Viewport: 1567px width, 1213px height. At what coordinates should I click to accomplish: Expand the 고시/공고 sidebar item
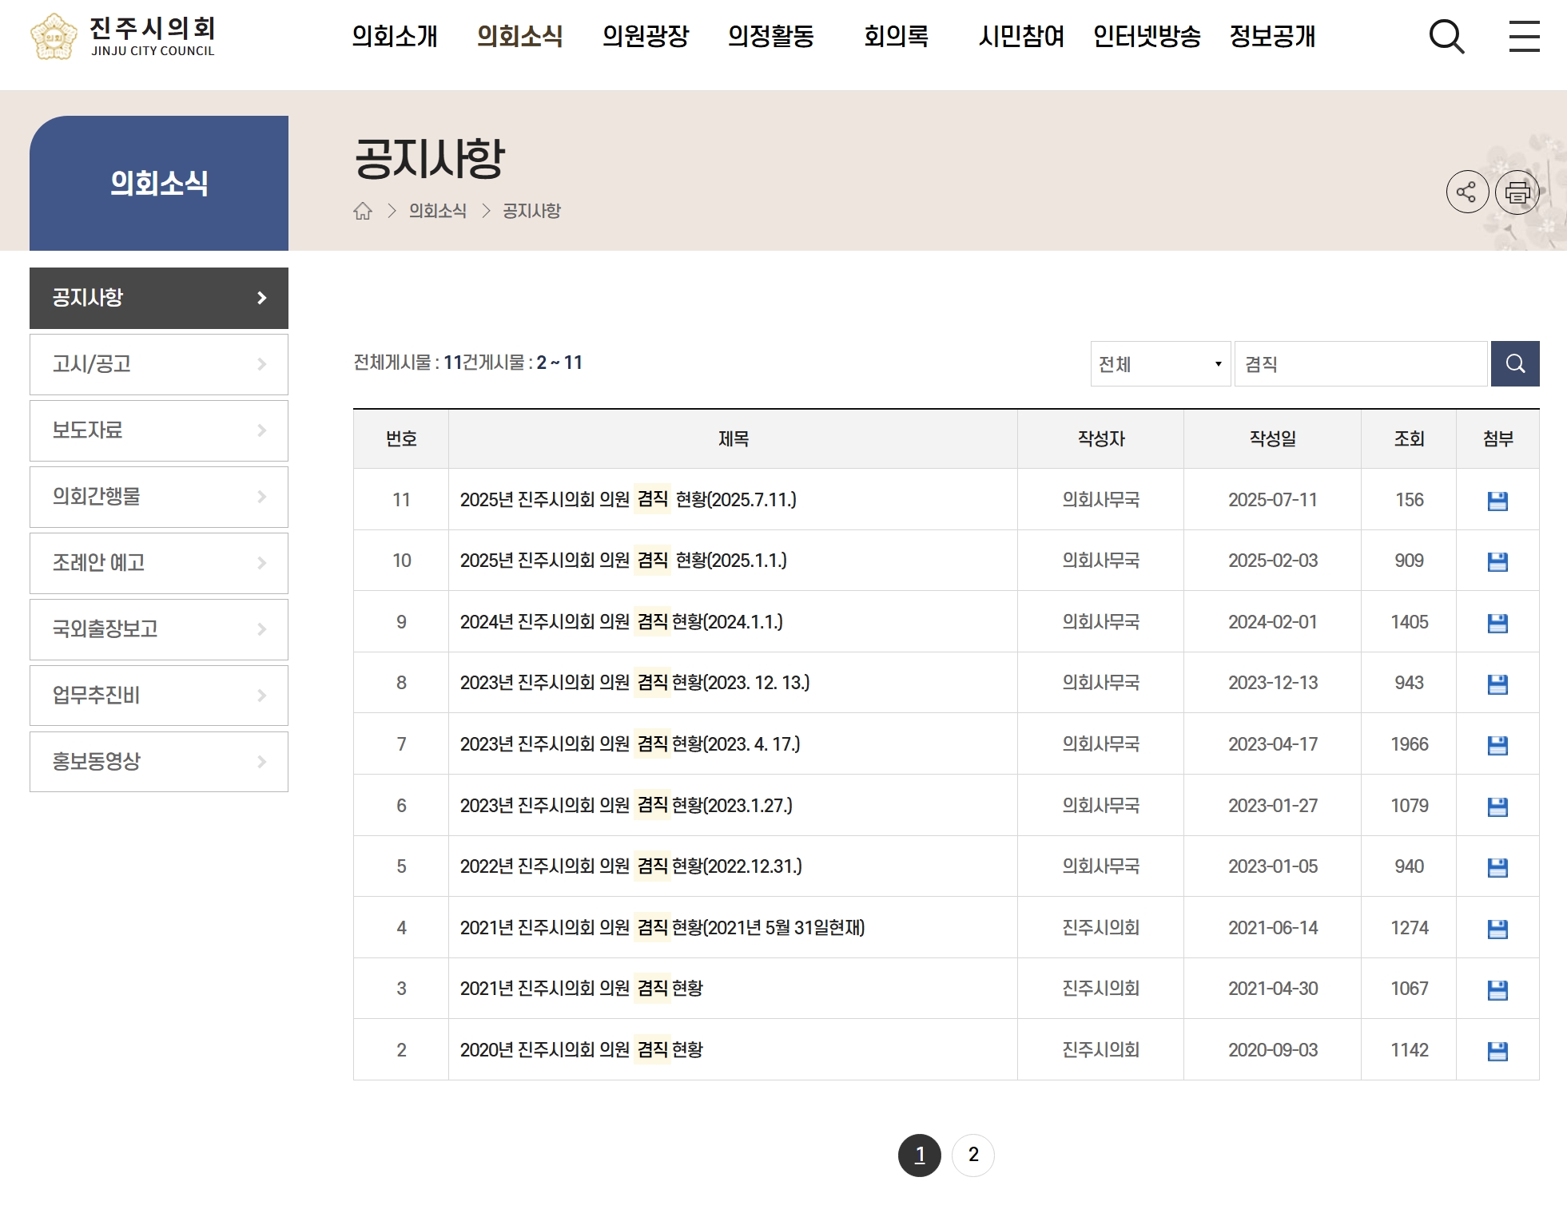158,364
